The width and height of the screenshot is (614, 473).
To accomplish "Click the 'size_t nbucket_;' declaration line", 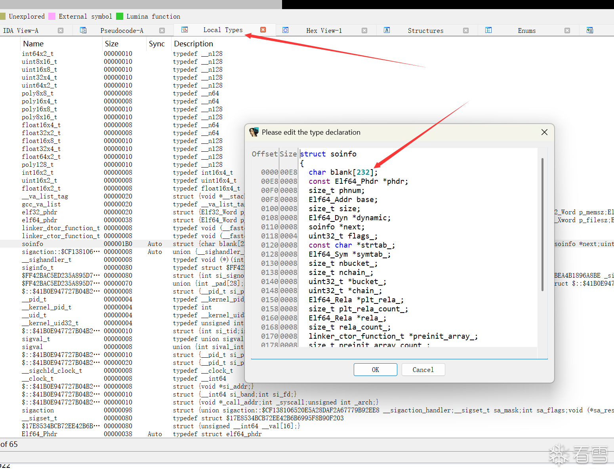I will pyautogui.click(x=343, y=263).
